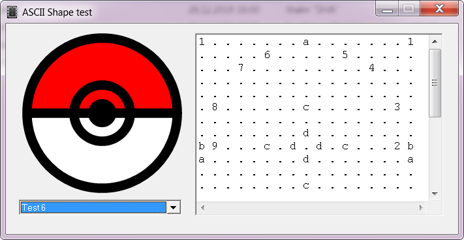The width and height of the screenshot is (464, 240).
Task: Click the number 5 in ASCII grid
Action: (x=345, y=55)
